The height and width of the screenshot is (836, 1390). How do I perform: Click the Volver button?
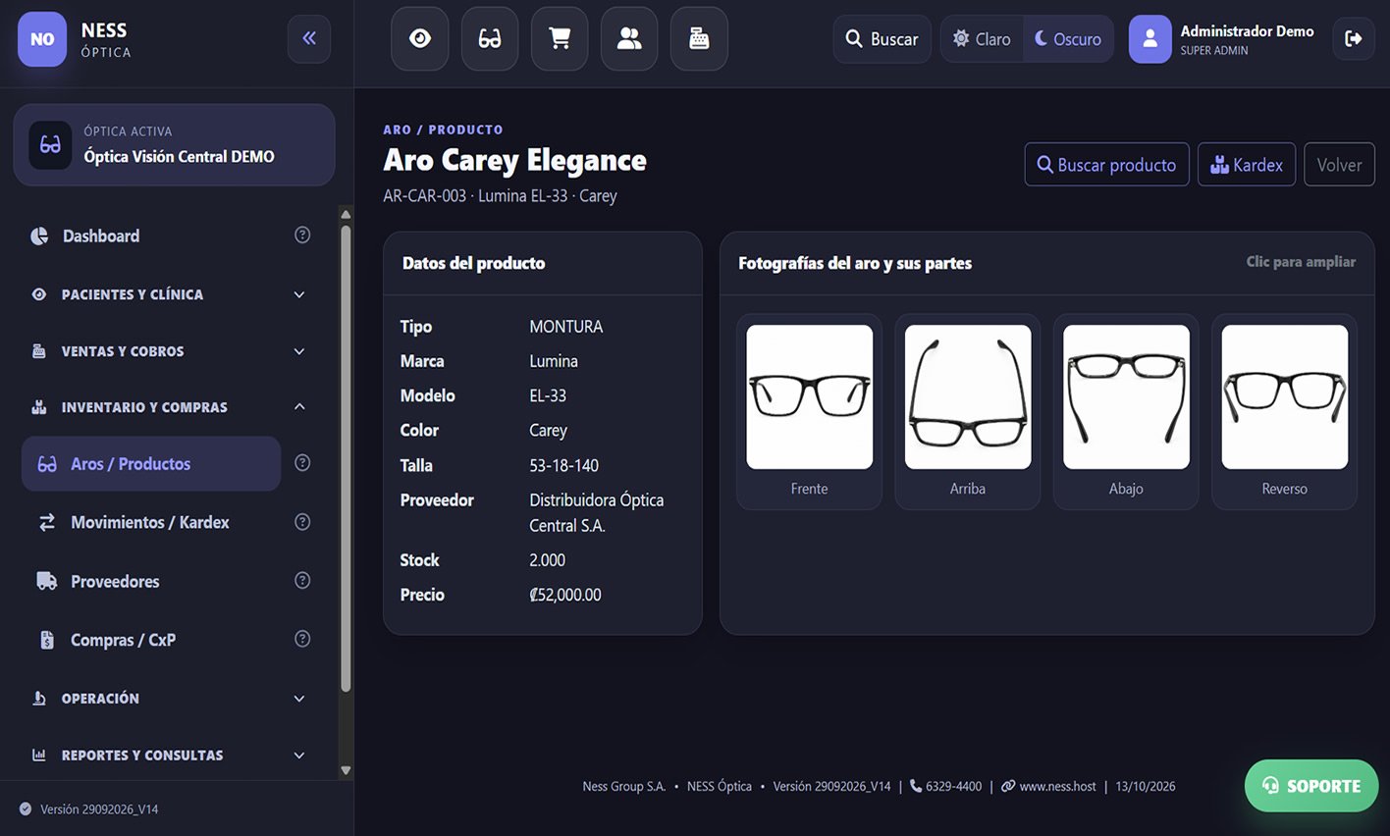tap(1339, 165)
